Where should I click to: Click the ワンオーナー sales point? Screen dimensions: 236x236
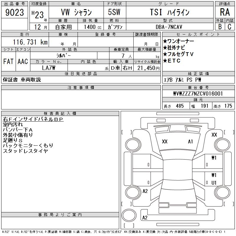pyautogui.click(x=180, y=41)
